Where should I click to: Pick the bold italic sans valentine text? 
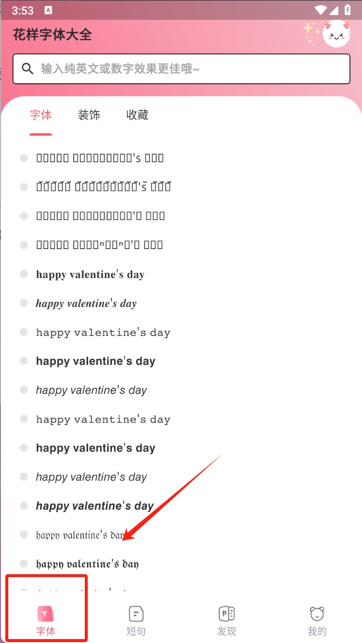95,506
